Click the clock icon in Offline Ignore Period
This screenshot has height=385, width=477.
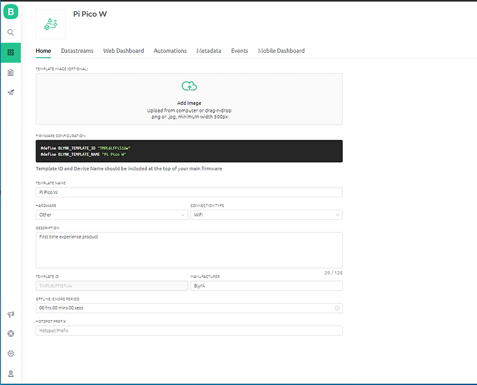(x=336, y=308)
